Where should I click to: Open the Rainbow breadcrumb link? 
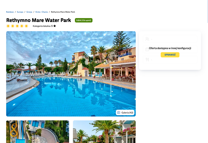10,12
